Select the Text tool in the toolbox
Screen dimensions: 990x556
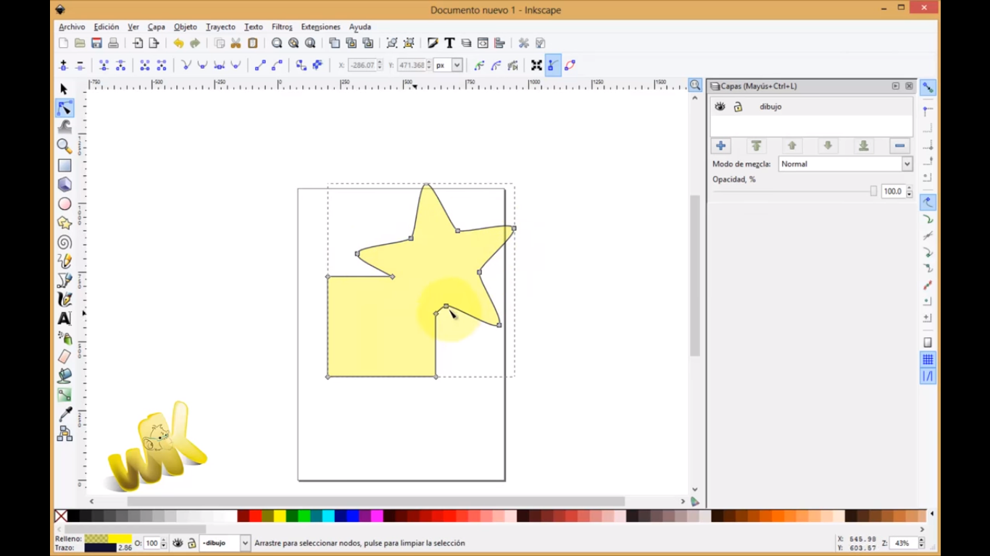64,318
